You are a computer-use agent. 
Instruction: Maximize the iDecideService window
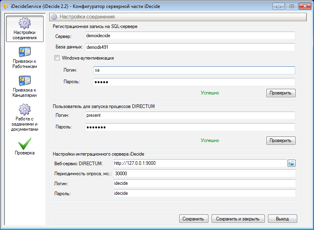pos(292,6)
